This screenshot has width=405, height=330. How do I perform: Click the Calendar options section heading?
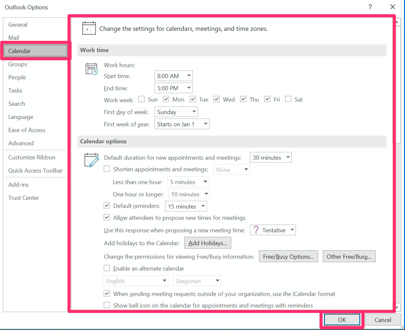(x=103, y=141)
